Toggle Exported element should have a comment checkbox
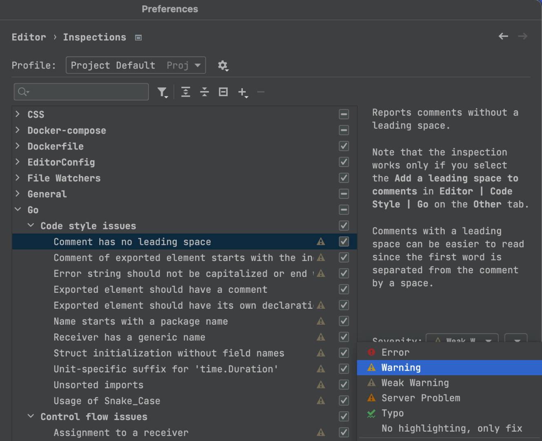The image size is (542, 441). point(344,289)
